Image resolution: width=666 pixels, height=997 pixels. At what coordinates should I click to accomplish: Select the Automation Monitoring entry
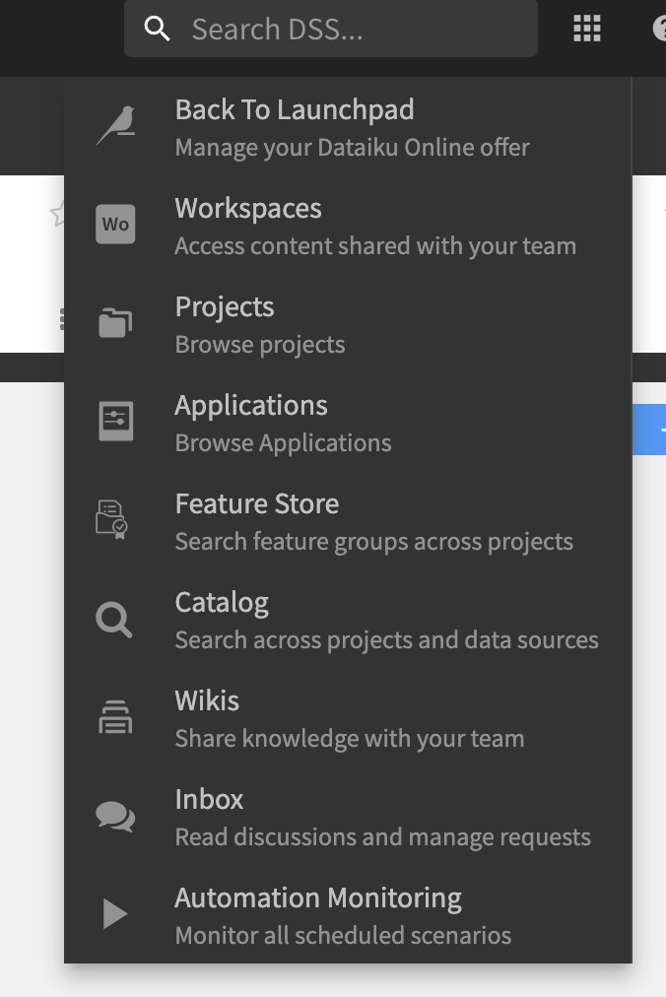348,915
